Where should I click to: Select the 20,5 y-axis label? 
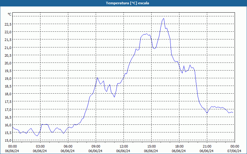pyautogui.click(x=8, y=55)
